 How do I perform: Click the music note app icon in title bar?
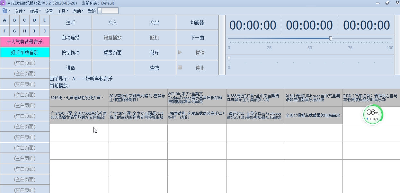(x=3, y=3)
